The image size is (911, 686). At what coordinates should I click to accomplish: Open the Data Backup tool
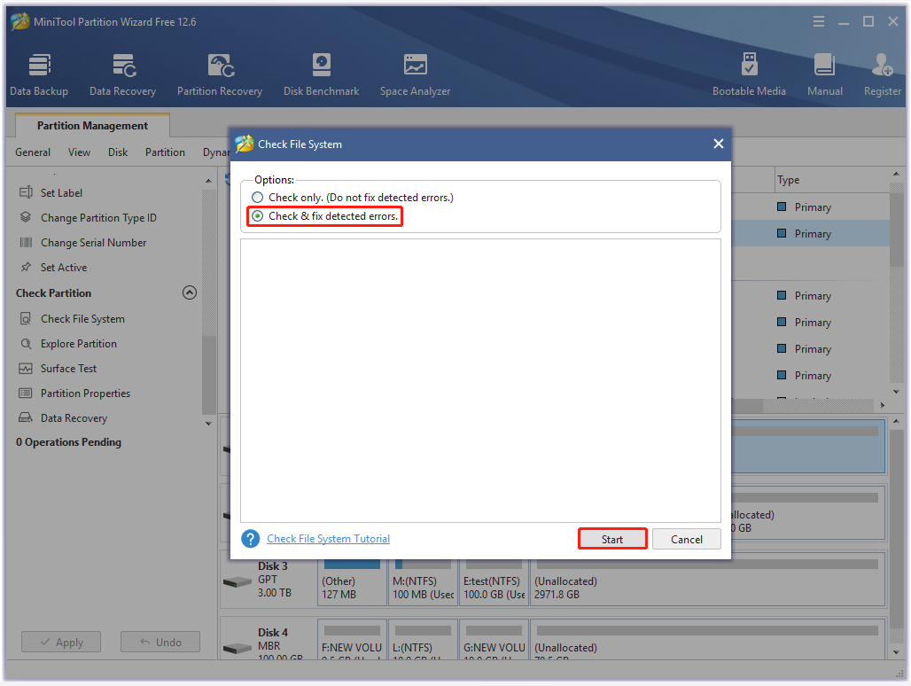[39, 74]
